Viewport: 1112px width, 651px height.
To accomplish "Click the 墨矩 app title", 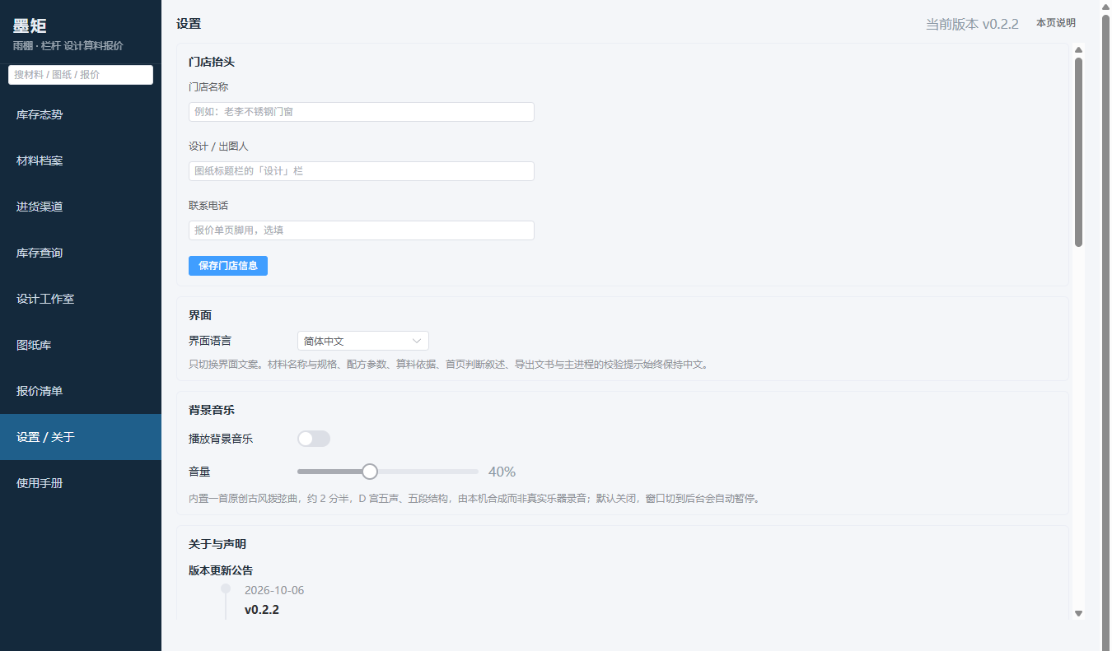I will (30, 26).
